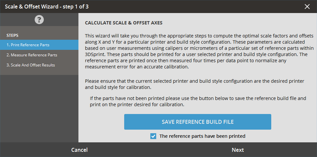Click the 'If the parts have not been printed' note
Image resolution: width=317 pixels, height=157 pixels.
[x=198, y=102]
